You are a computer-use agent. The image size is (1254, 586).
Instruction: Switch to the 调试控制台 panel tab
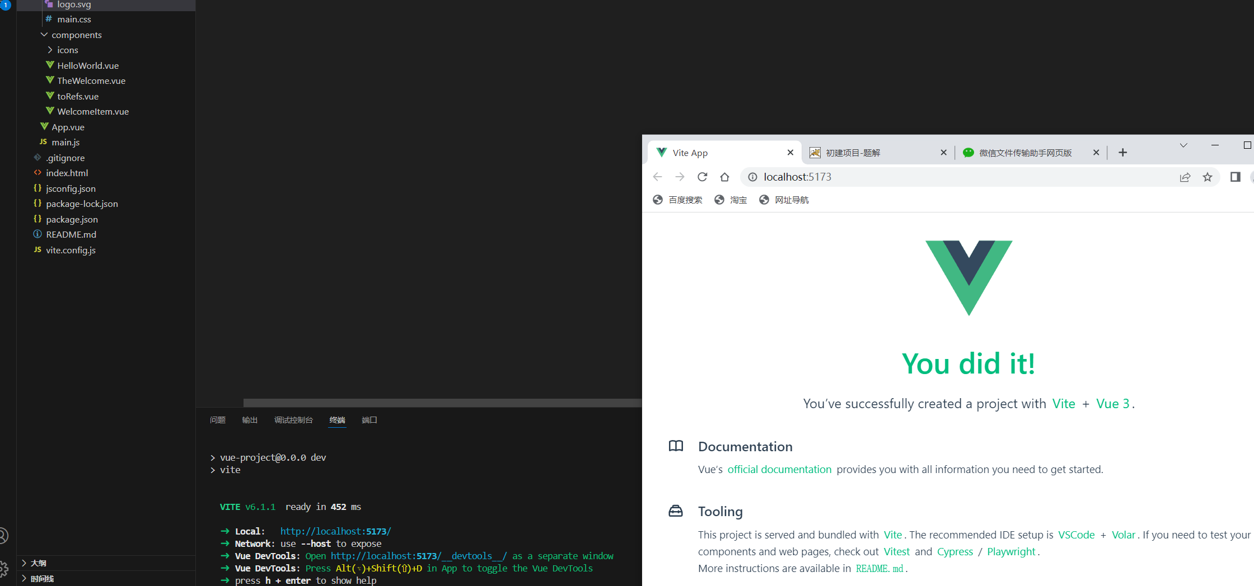point(293,420)
